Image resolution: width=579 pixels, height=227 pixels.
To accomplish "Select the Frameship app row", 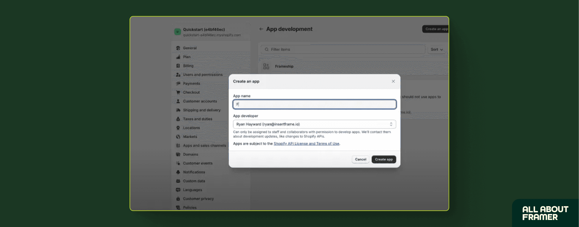I will click(354, 66).
